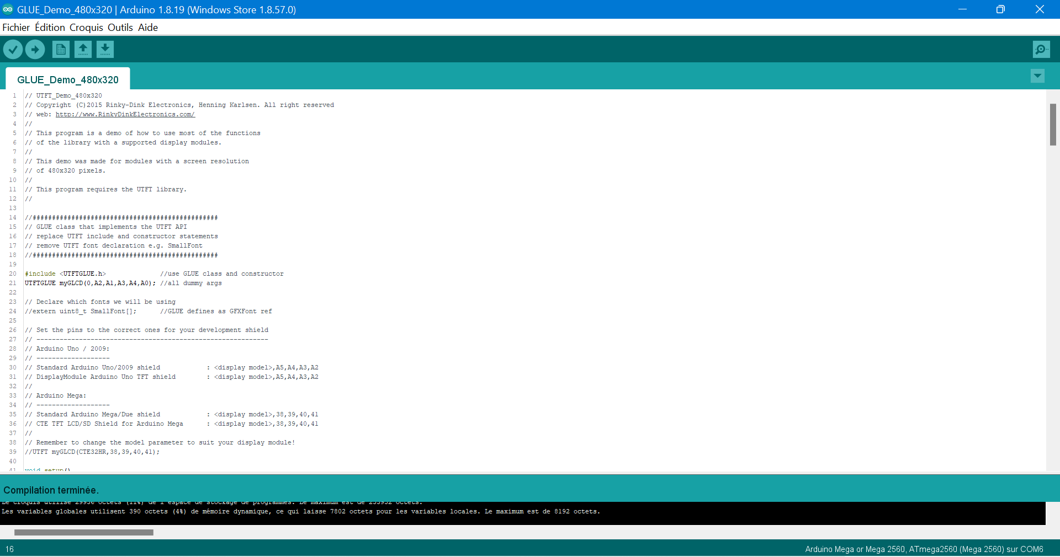Image resolution: width=1060 pixels, height=557 pixels.
Task: Create a new sketch with the document icon
Action: coord(61,50)
